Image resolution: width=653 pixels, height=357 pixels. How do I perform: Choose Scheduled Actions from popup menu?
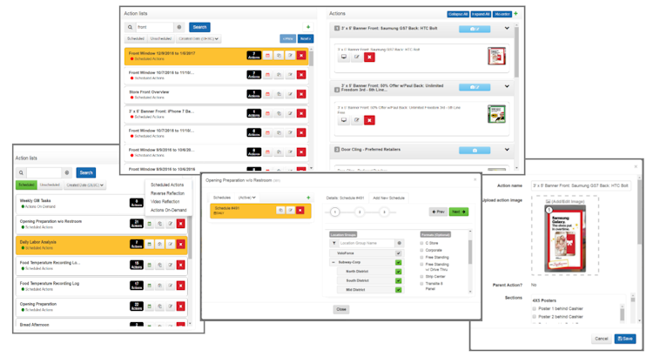coord(167,185)
